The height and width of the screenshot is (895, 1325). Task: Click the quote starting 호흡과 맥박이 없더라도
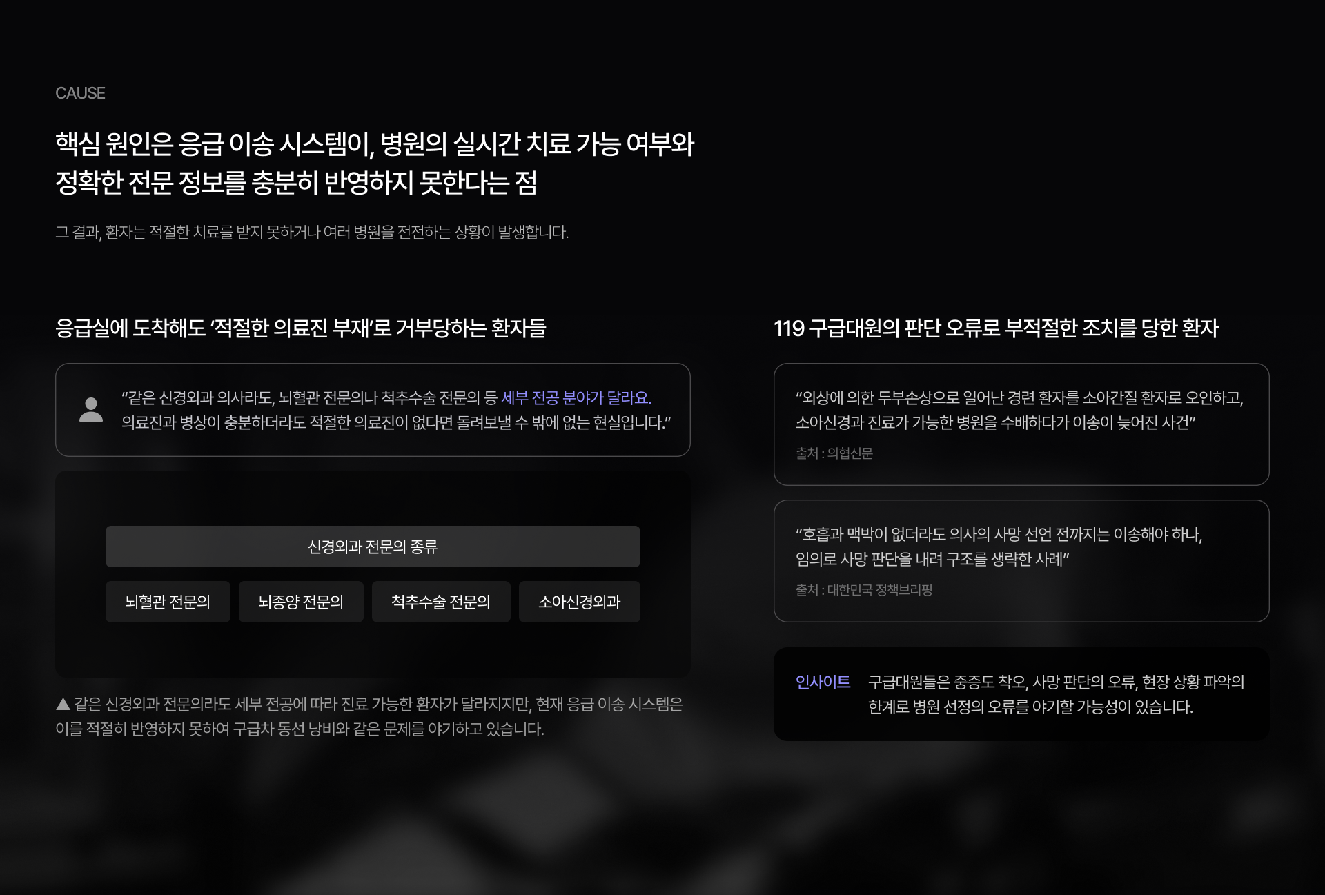[999, 547]
